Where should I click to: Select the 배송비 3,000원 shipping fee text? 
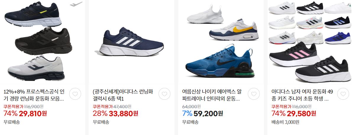pos(285,122)
